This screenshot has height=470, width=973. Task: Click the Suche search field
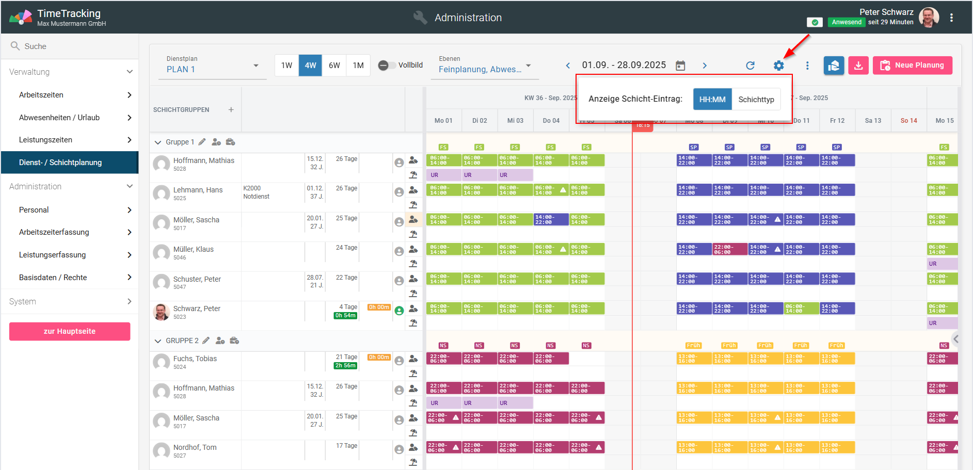(x=72, y=46)
